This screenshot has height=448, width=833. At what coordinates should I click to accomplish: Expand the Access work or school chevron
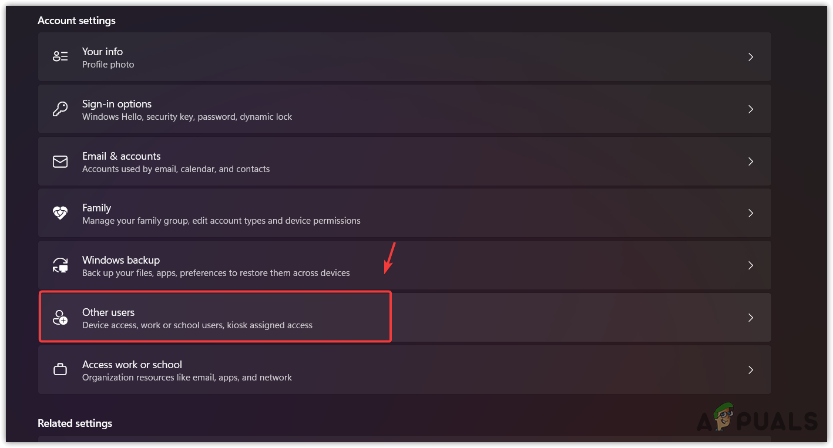click(x=751, y=370)
